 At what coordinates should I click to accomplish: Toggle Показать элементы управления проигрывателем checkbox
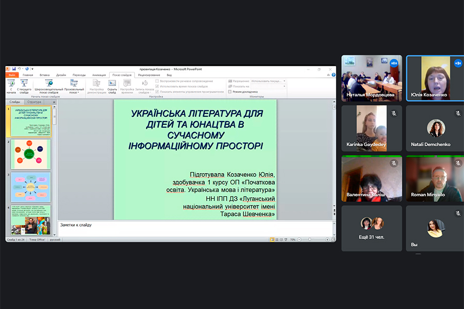tap(157, 92)
